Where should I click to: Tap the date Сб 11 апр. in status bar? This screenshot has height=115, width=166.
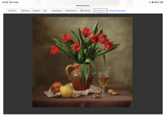click(x=14, y=2)
